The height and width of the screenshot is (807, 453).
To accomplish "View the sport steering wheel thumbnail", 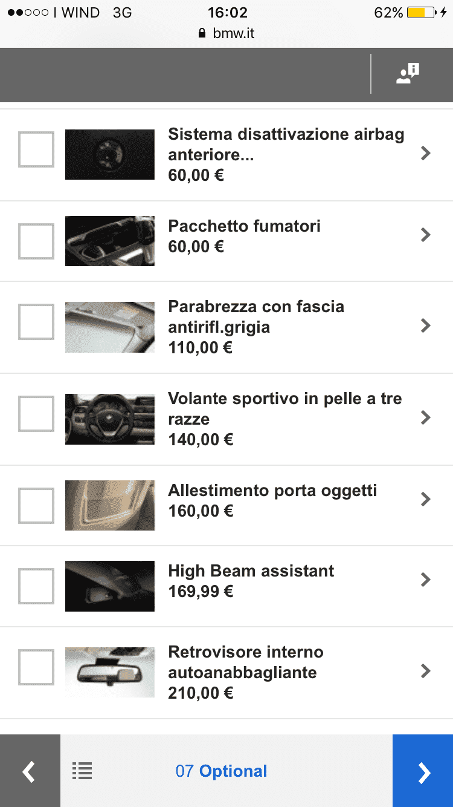I will (x=110, y=419).
